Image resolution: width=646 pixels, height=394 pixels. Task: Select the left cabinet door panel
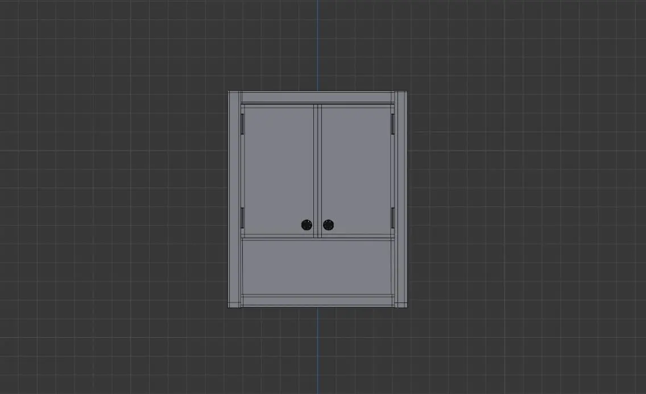pyautogui.click(x=279, y=170)
